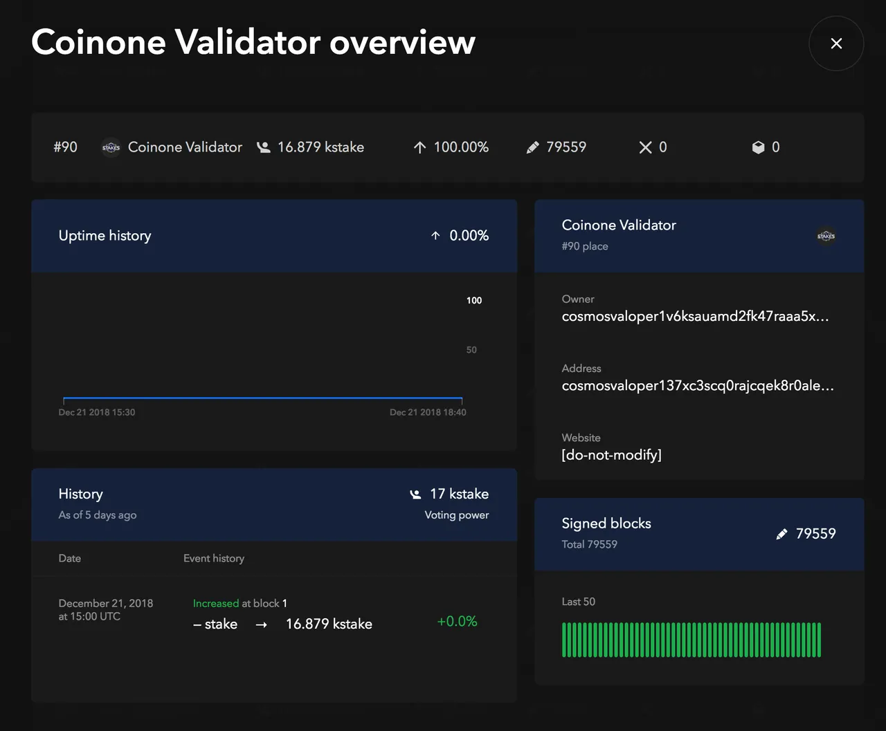
Task: Click the #90 place label in info card
Action: [585, 246]
